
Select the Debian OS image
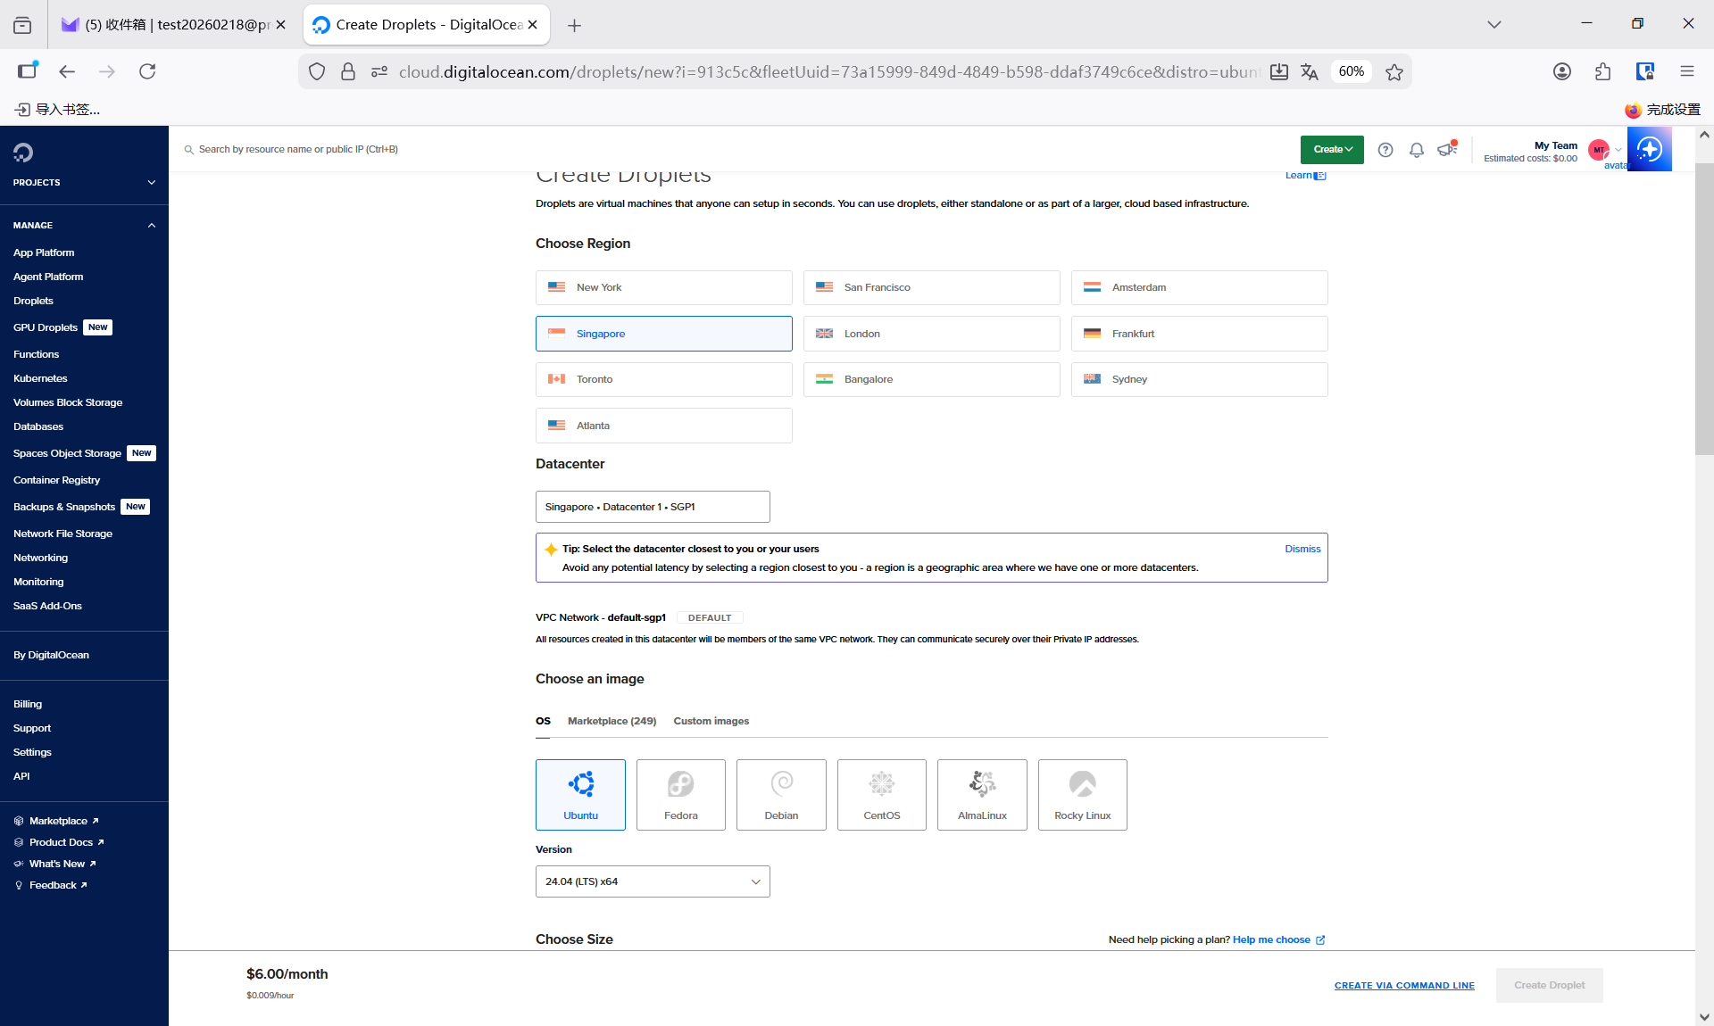tap(781, 794)
